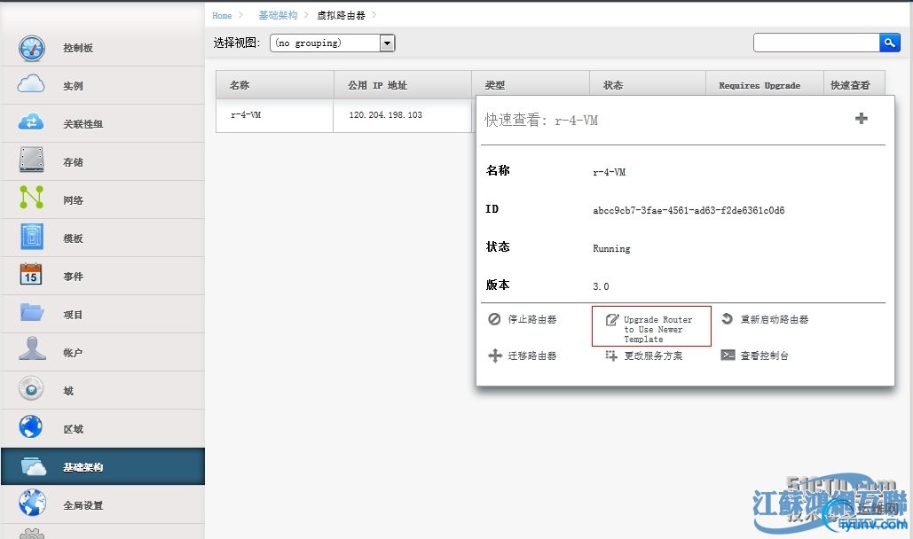
Task: Click the 类型 column header
Action: tap(531, 85)
